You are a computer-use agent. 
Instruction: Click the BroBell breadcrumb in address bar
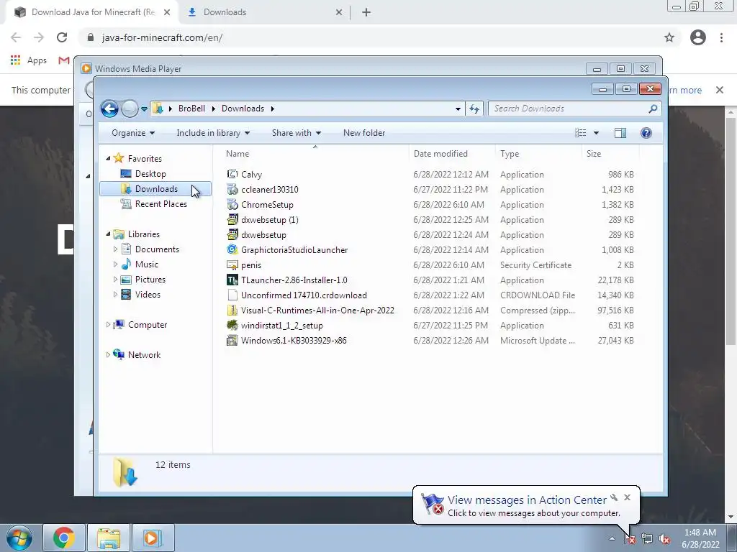pos(191,109)
